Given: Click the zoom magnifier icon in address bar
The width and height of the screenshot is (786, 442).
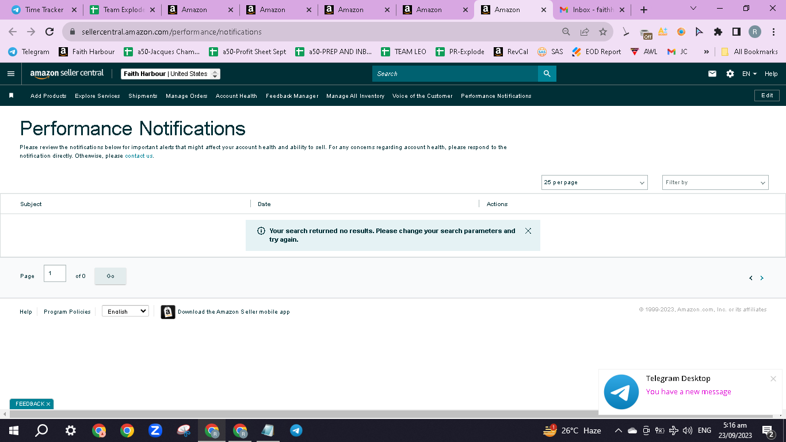Looking at the screenshot, I should pyautogui.click(x=566, y=32).
